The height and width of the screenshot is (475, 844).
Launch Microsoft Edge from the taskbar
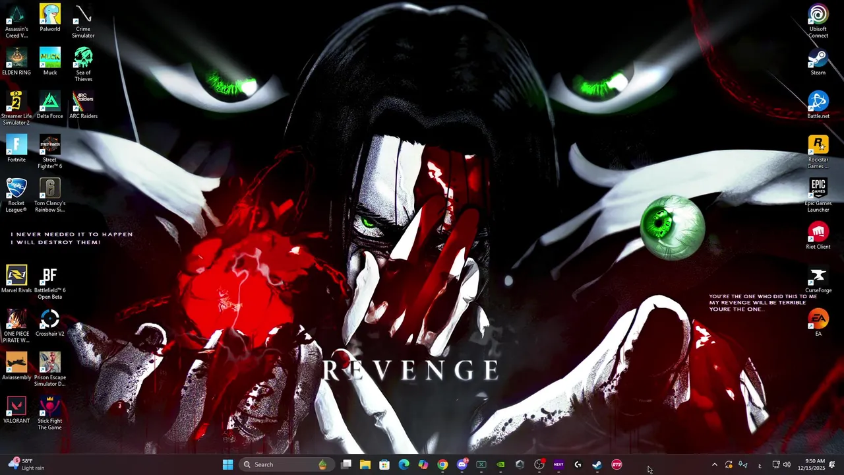[404, 464]
